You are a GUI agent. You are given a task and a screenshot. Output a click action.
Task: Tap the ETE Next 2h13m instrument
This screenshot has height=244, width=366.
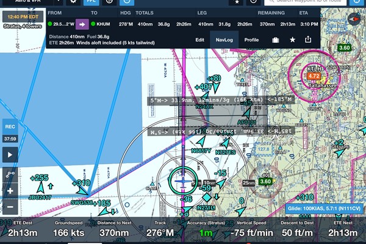tap(343, 229)
